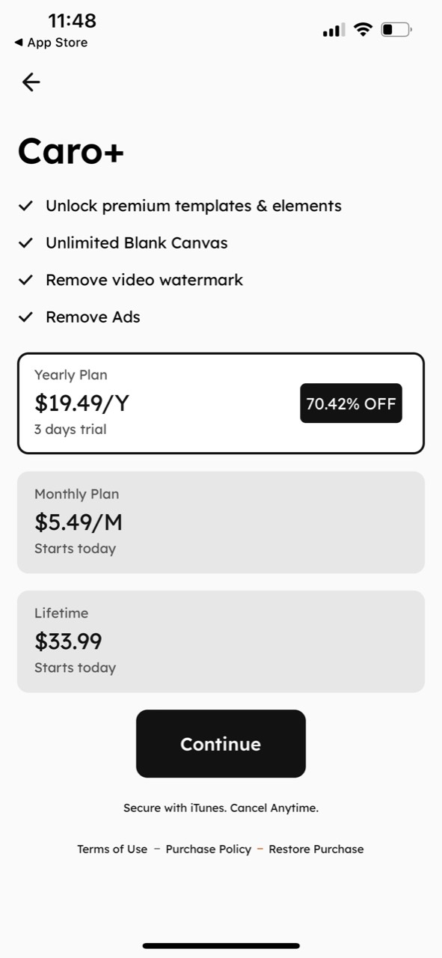Tap the Restore Purchase link

tap(316, 849)
